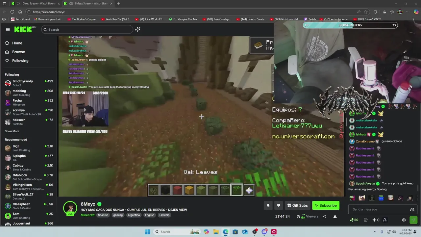
Task: Click the browser back arrow
Action: (4, 12)
